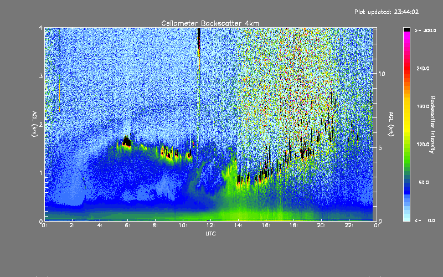Click the "4:" hour tick label
This screenshot has height=277, width=443.
click(100, 225)
